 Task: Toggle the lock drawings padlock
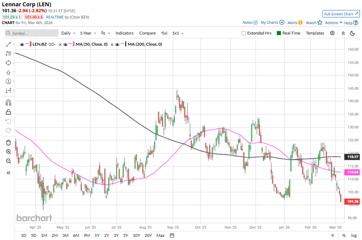point(8,112)
